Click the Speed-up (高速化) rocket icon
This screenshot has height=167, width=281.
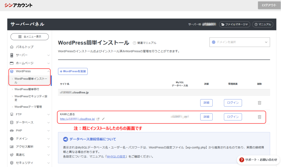click(x=12, y=155)
